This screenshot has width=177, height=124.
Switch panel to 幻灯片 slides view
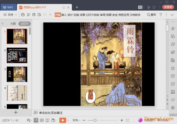pos(25,24)
